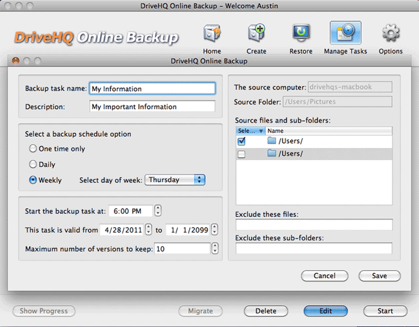The height and width of the screenshot is (327, 419).
Task: Click the start time stepper arrows
Action: coord(158,210)
